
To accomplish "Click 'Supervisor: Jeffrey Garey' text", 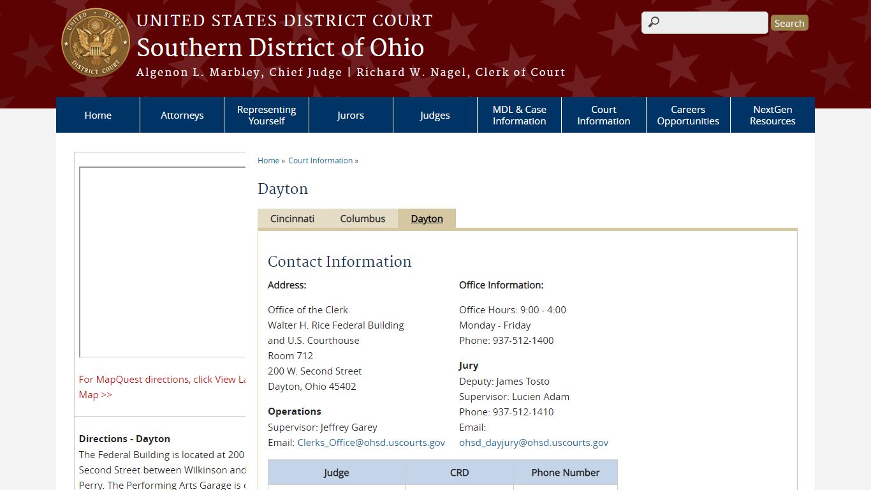I will tap(323, 427).
